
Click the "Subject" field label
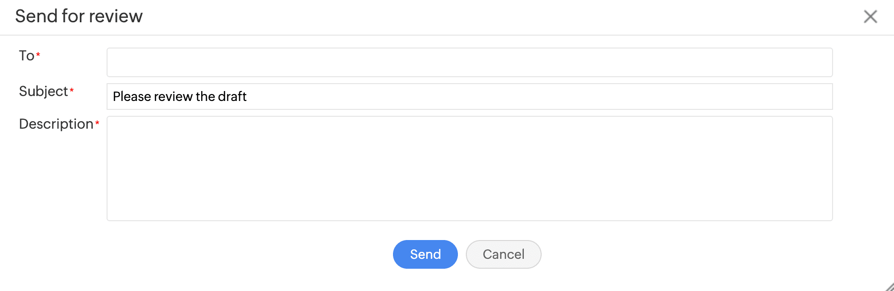click(x=43, y=91)
